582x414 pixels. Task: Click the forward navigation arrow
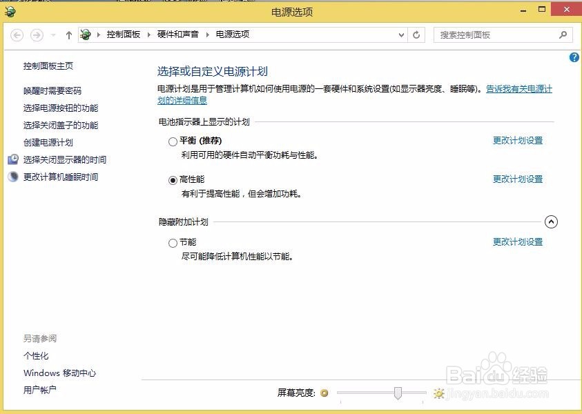[37, 35]
